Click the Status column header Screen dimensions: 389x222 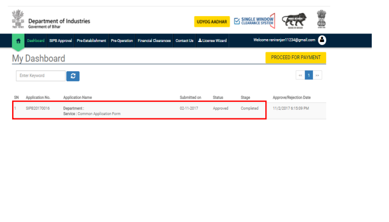tap(218, 97)
